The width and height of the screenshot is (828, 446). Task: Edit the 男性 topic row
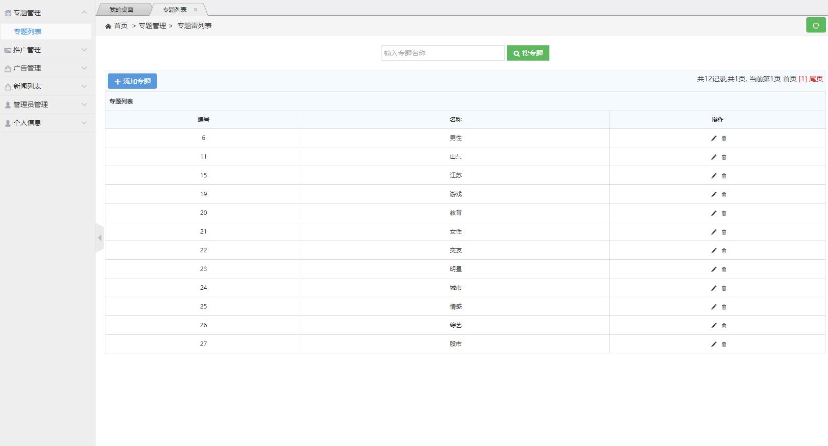714,138
